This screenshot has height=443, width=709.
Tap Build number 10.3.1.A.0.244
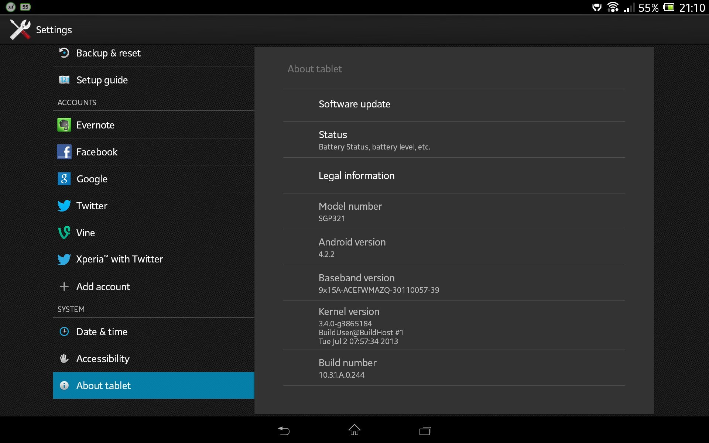454,368
